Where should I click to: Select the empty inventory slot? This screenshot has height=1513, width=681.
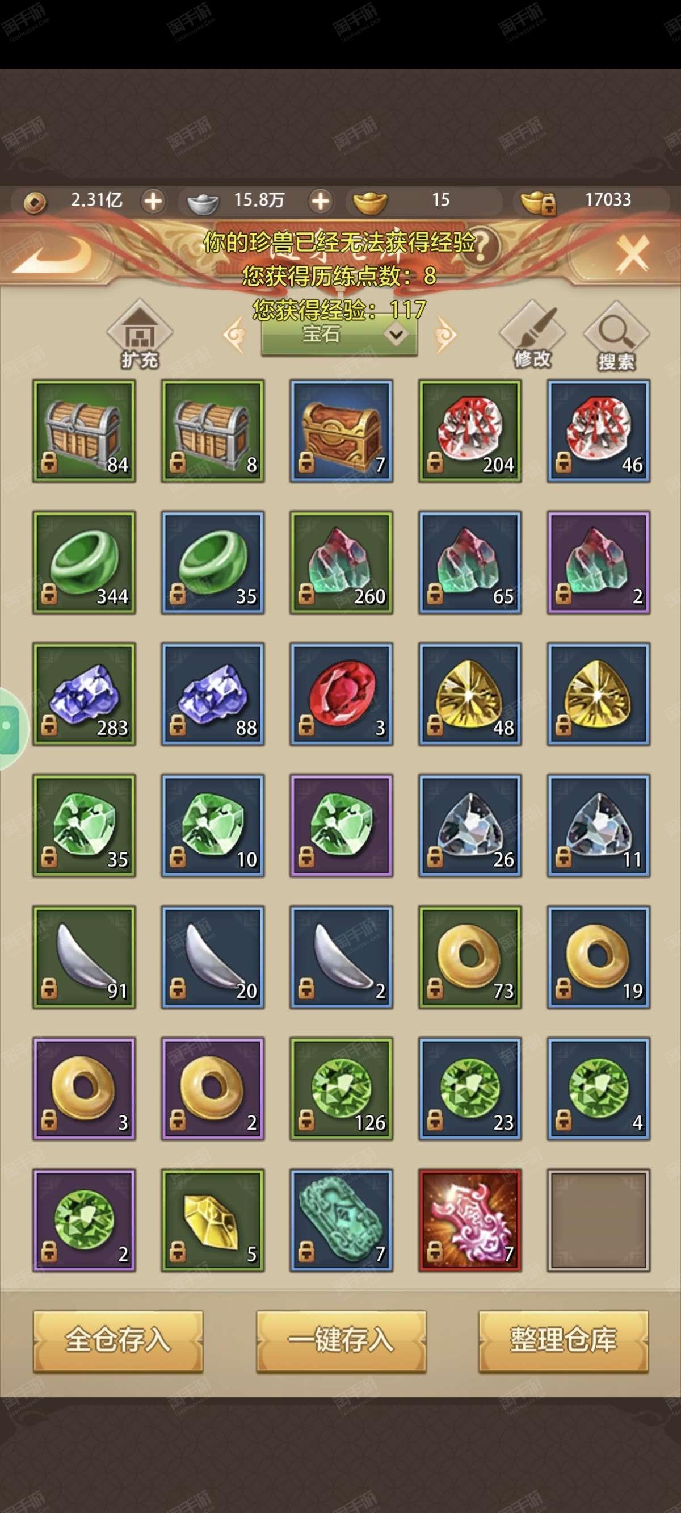[598, 1220]
